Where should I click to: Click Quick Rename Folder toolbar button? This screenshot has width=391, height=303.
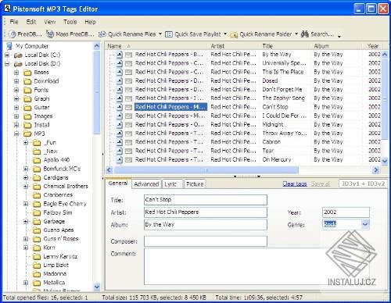pyautogui.click(x=261, y=34)
